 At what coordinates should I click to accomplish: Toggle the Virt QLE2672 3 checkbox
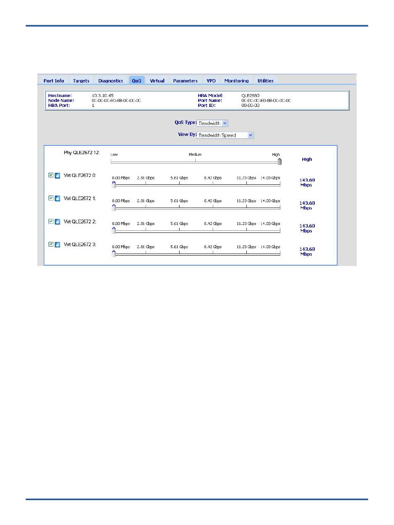51,244
